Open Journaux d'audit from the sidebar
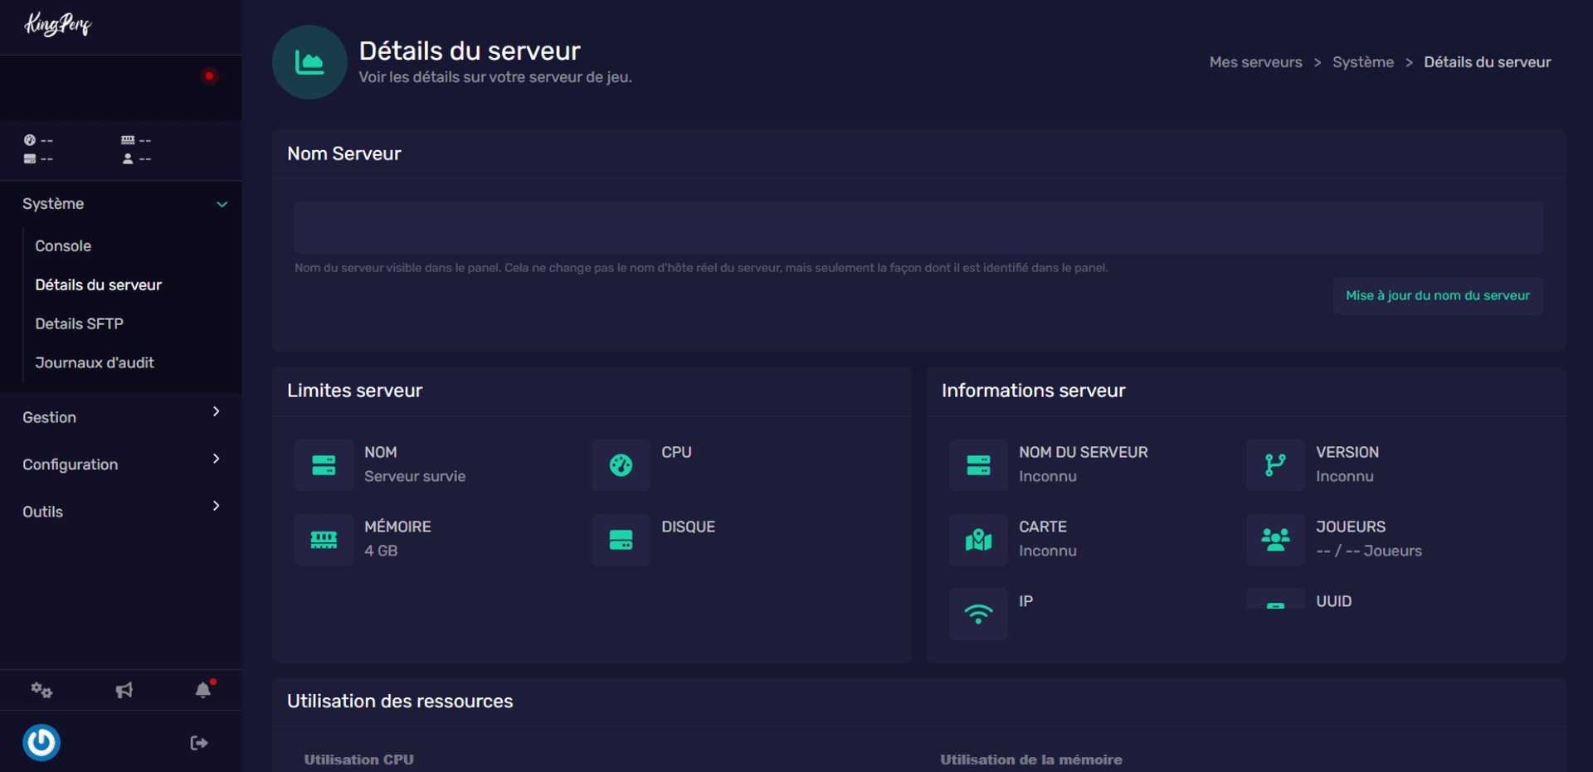The height and width of the screenshot is (772, 1593). [x=95, y=362]
